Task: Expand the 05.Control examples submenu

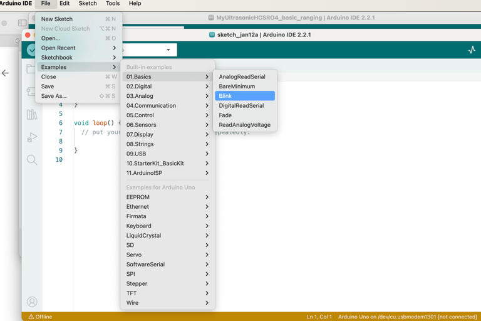Action: pyautogui.click(x=167, y=115)
